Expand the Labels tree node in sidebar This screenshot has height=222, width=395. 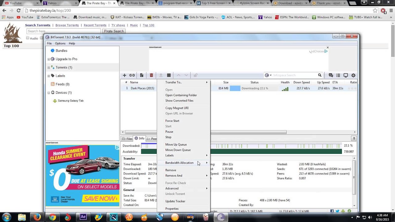click(x=48, y=76)
